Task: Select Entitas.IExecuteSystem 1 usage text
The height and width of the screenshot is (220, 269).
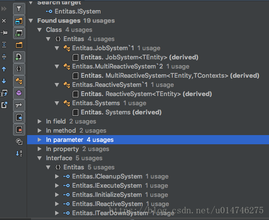Action: coord(120,186)
